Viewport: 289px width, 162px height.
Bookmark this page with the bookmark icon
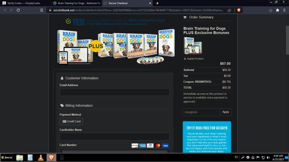[x=42, y=10]
